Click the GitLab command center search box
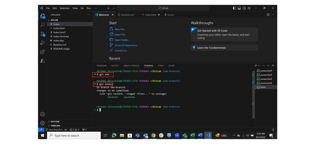This screenshot has width=315, height=144. coord(163,8)
